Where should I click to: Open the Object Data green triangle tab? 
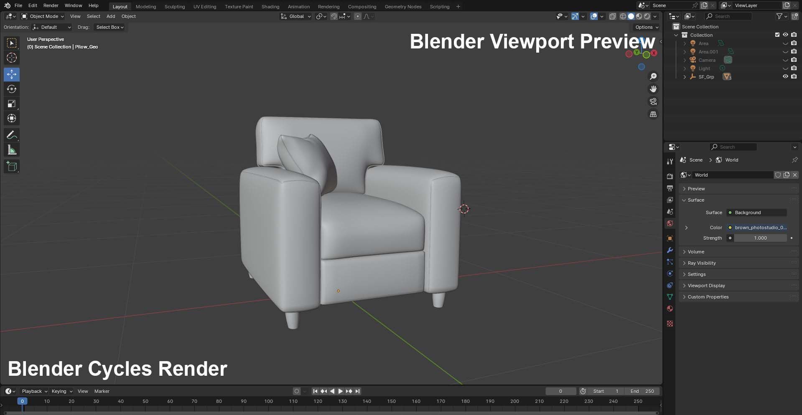pyautogui.click(x=670, y=297)
